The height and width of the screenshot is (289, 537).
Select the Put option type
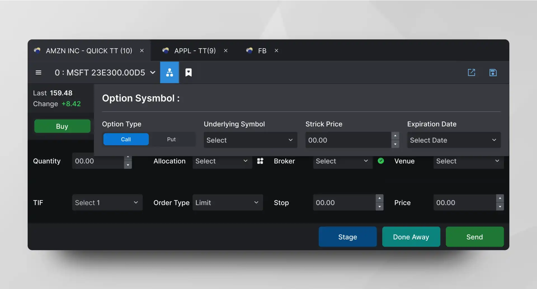pos(171,139)
